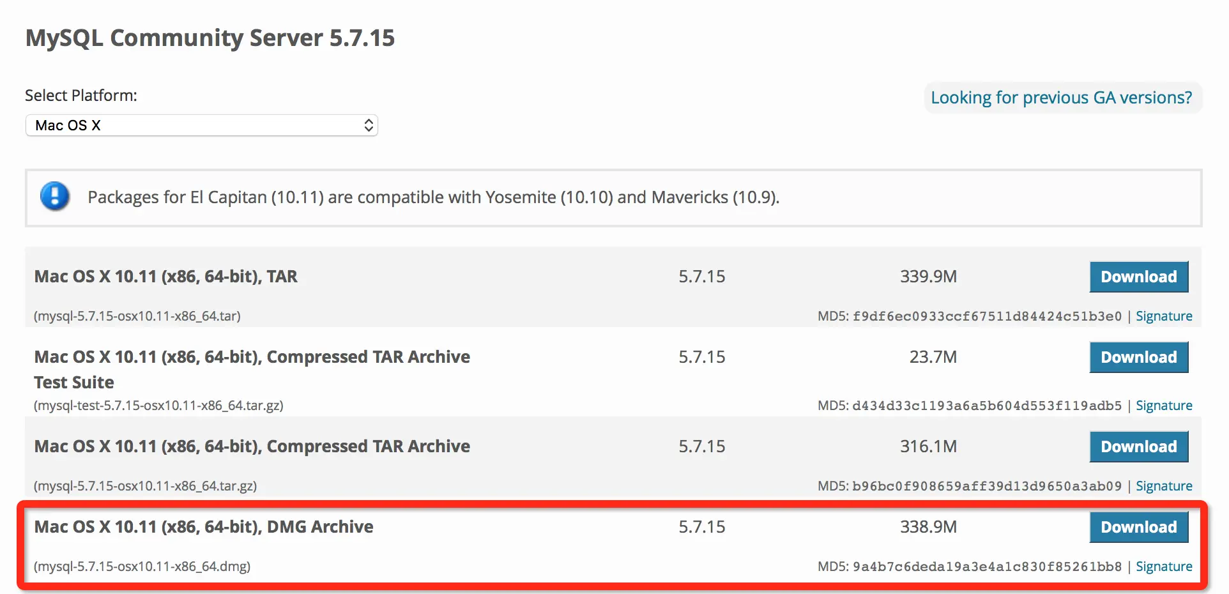Click the mysql-5.7.15-osx10.11-x86_64.dmg filename

[142, 567]
